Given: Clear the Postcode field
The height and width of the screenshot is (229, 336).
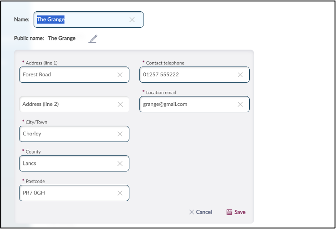Looking at the screenshot, I should [x=120, y=193].
